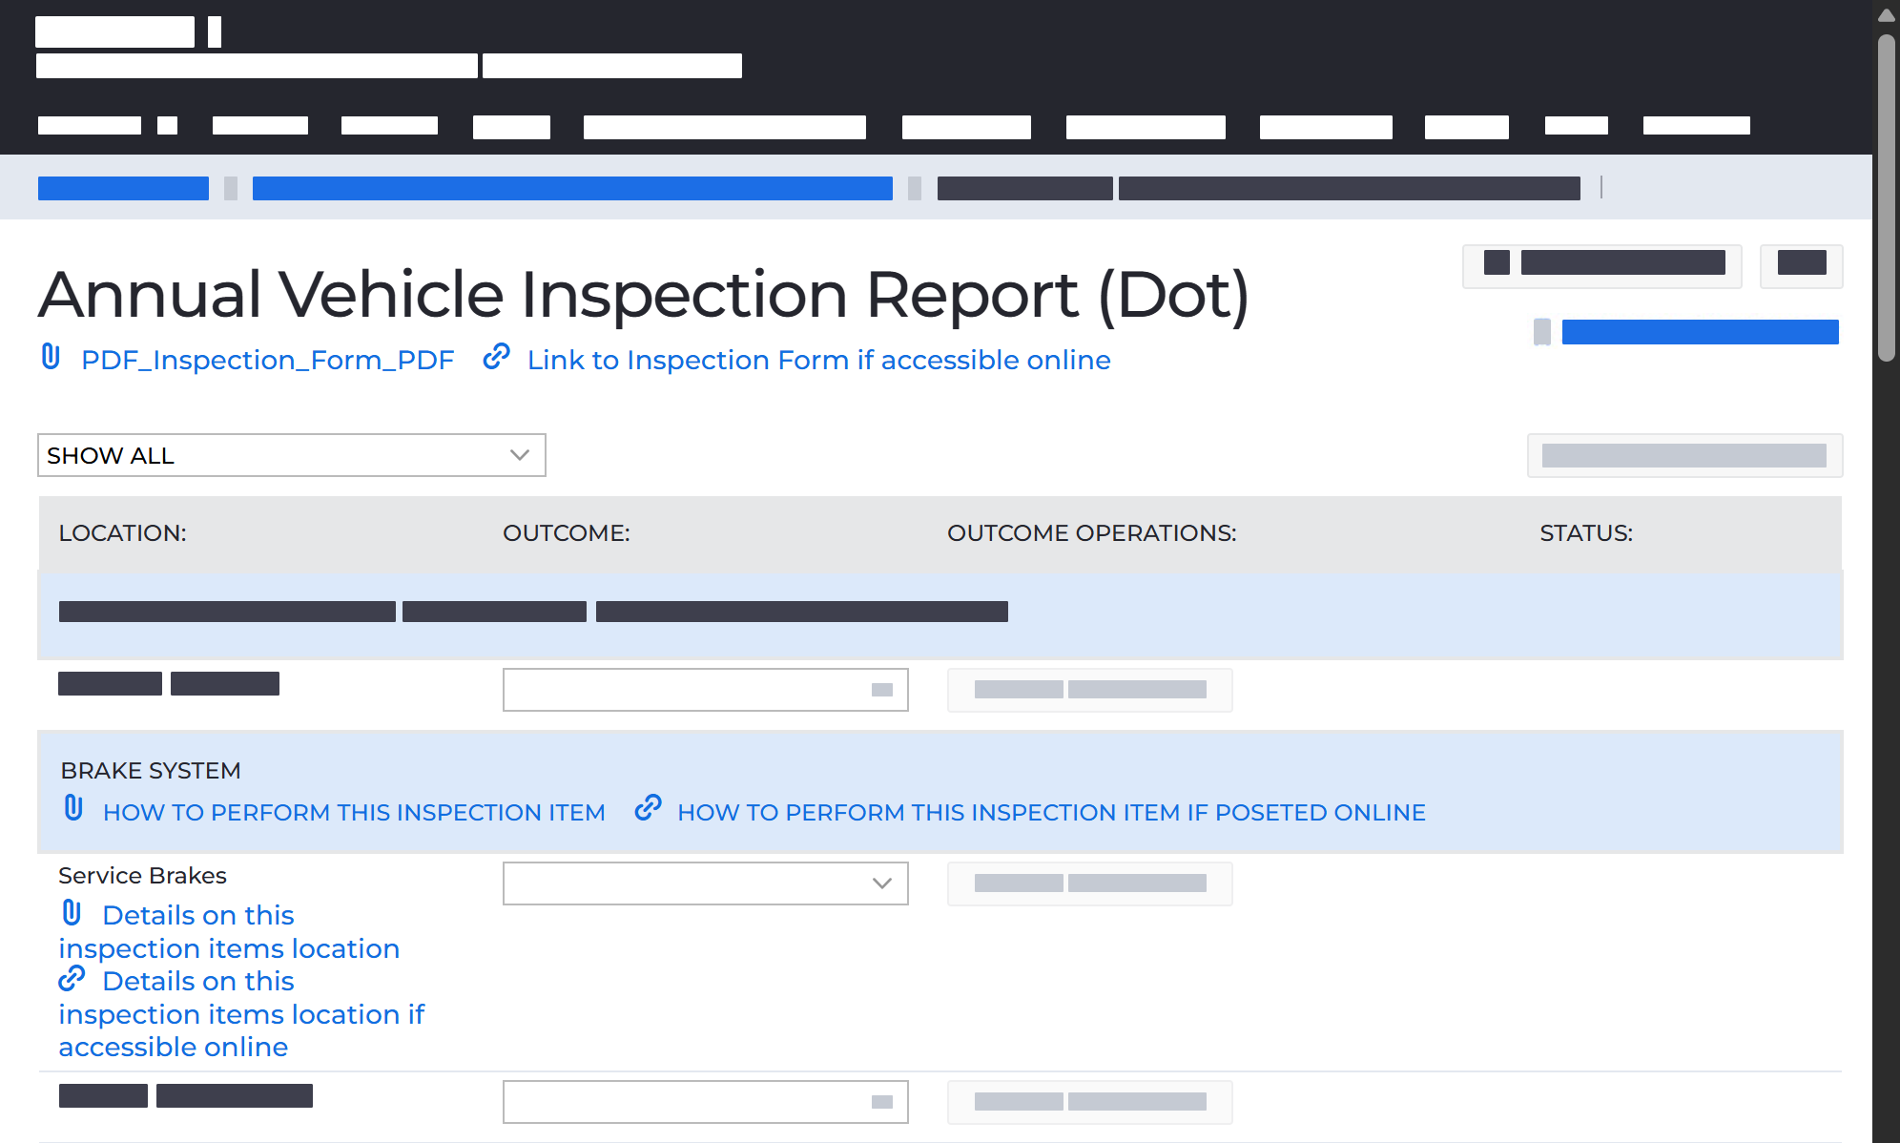Screen dimensions: 1900x1143
Task: Open the outcome dropdown above BRAKE SYSTEM section
Action: [x=706, y=690]
